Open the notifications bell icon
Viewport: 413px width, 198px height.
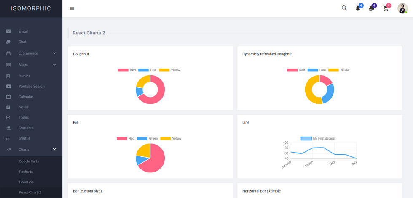[x=358, y=8]
